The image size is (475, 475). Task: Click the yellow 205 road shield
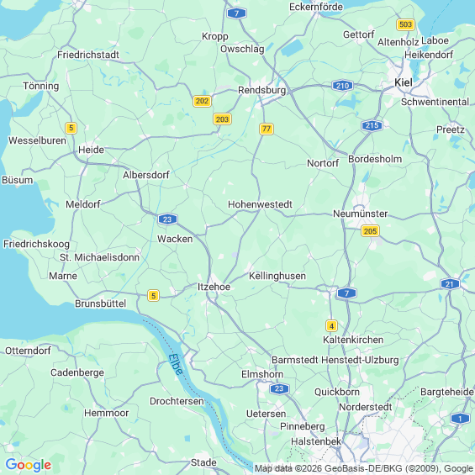[x=370, y=231]
